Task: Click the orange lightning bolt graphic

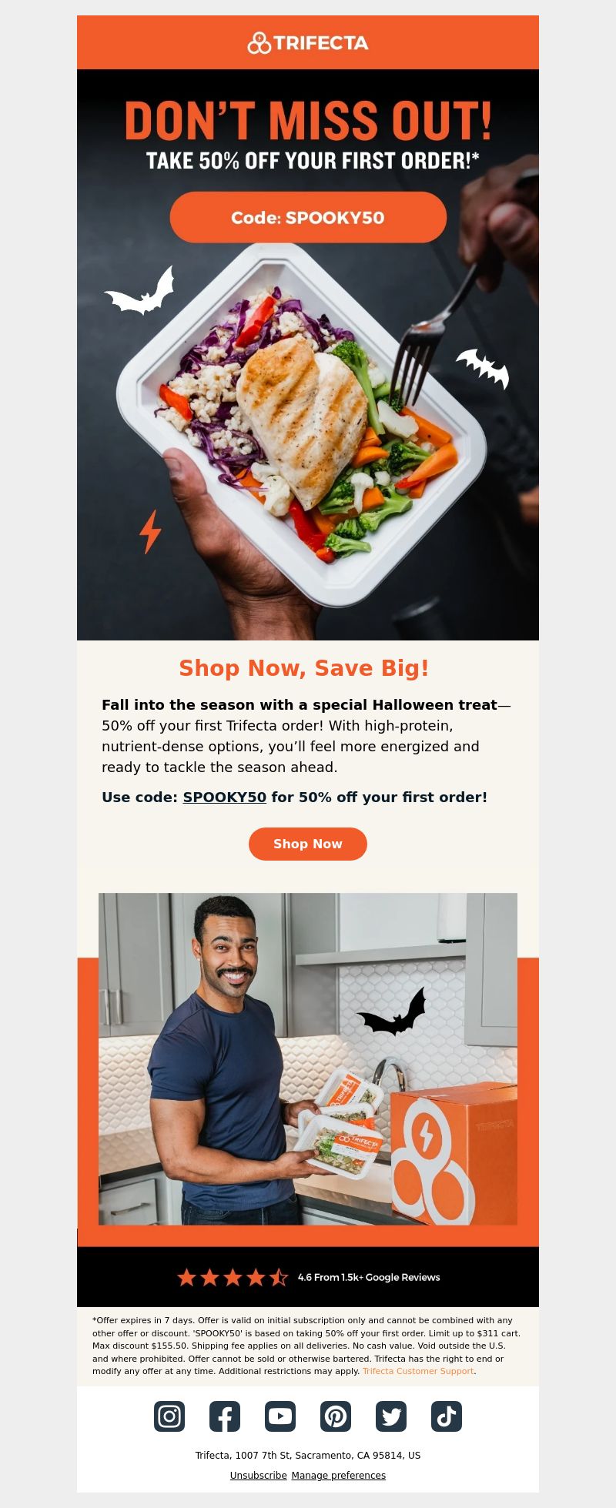Action: click(150, 531)
